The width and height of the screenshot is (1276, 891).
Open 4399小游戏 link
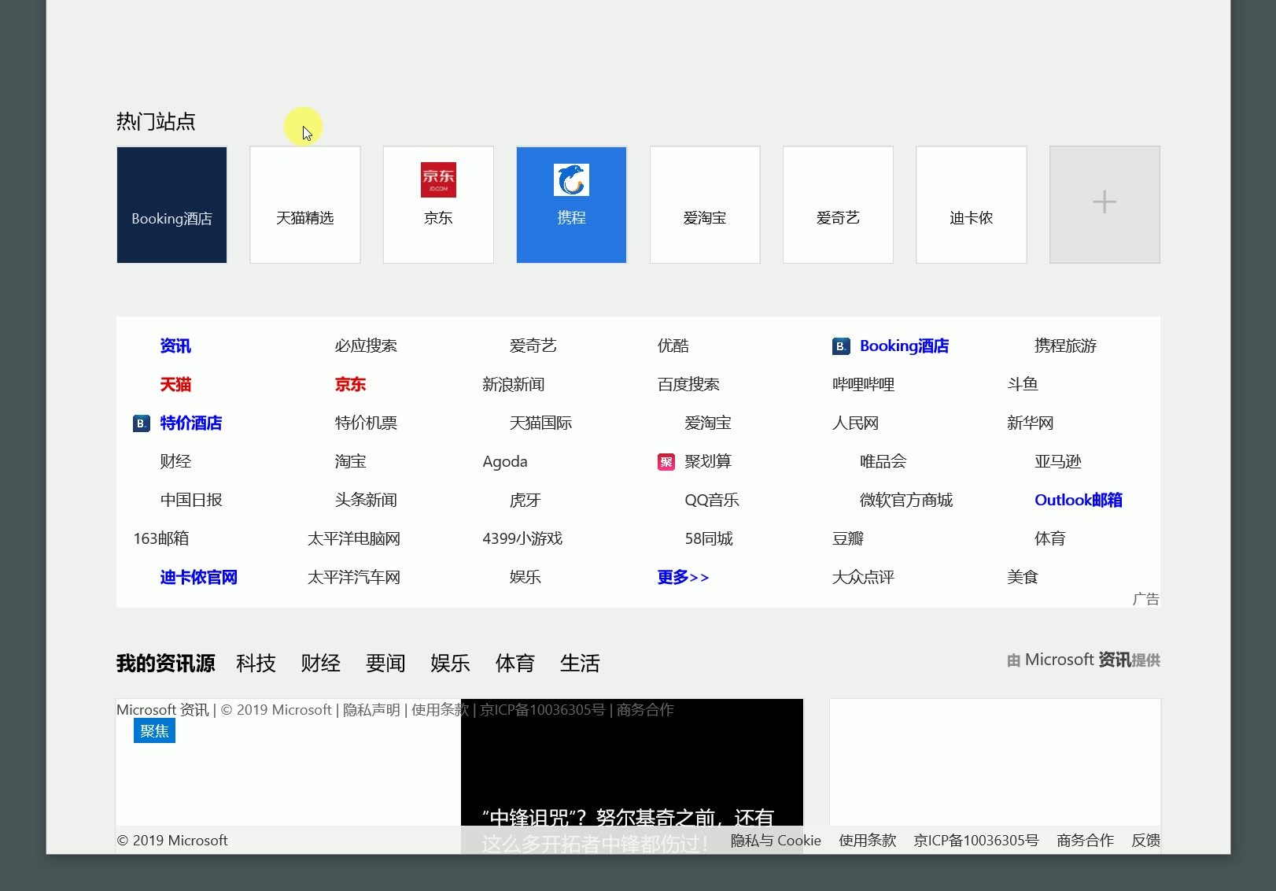522,538
